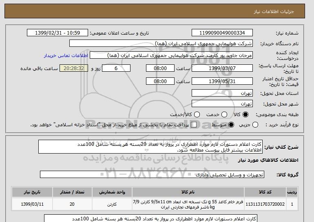Choose the متوسط purchase process option
Viewport: 314px width, 222px height.
pos(231,125)
